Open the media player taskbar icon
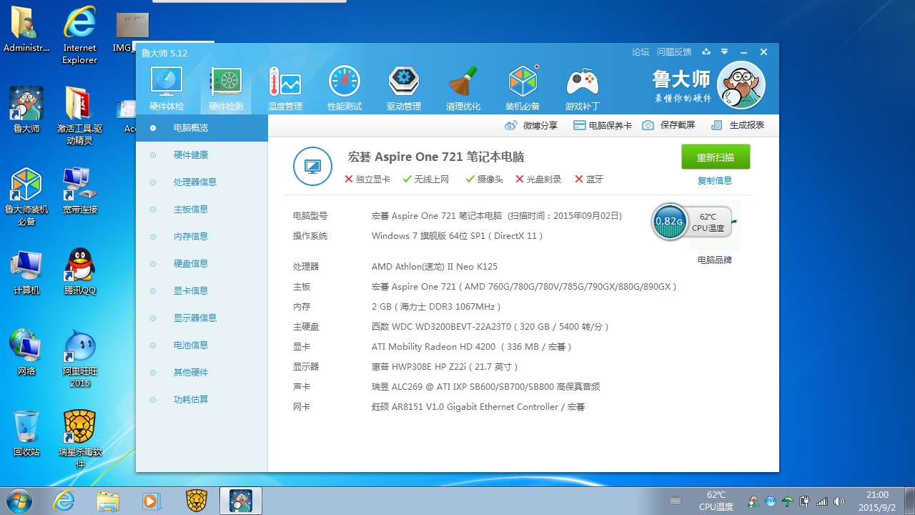 152,501
